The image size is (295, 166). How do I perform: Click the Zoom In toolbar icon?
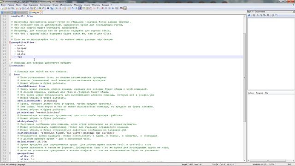tap(57, 8)
